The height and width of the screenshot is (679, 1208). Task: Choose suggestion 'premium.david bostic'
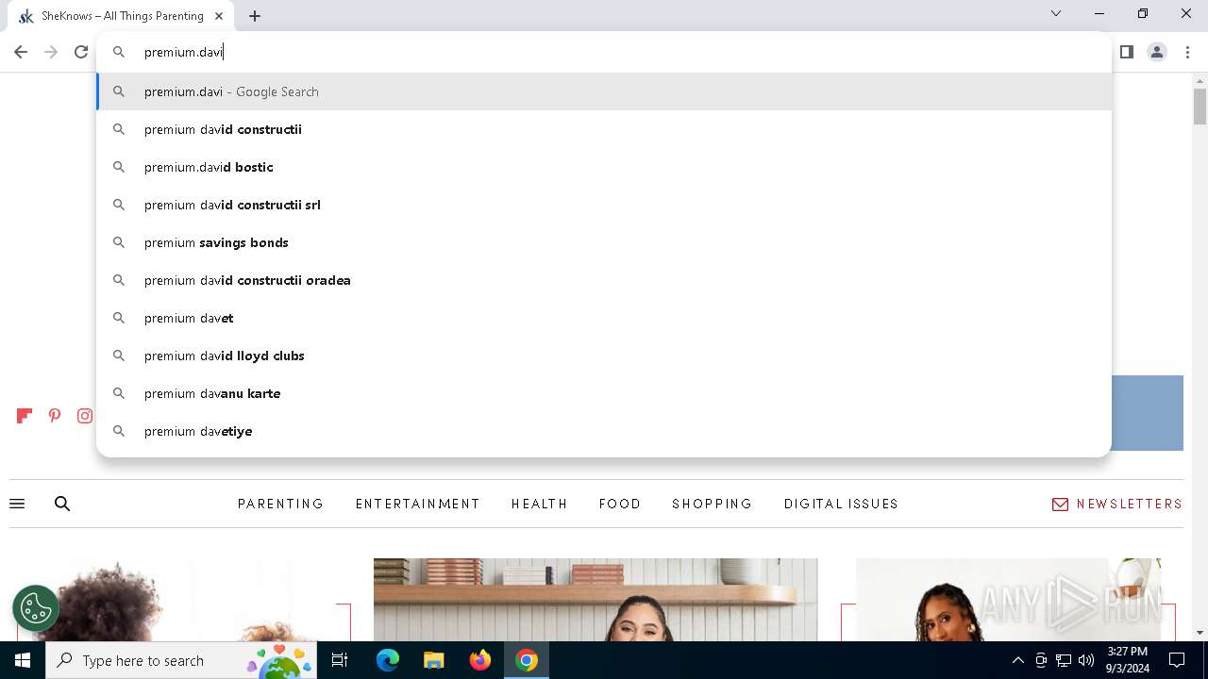604,167
